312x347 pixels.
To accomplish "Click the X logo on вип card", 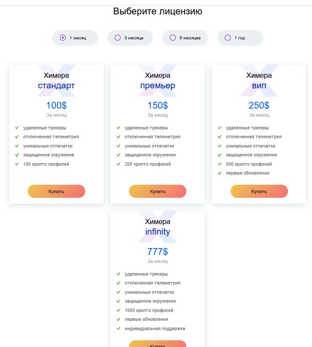I will point(259,81).
